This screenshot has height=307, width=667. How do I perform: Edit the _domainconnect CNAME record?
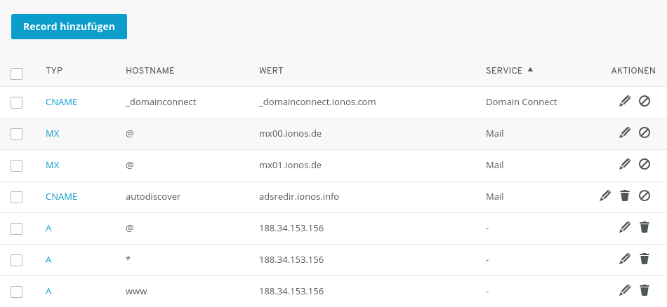point(625,102)
